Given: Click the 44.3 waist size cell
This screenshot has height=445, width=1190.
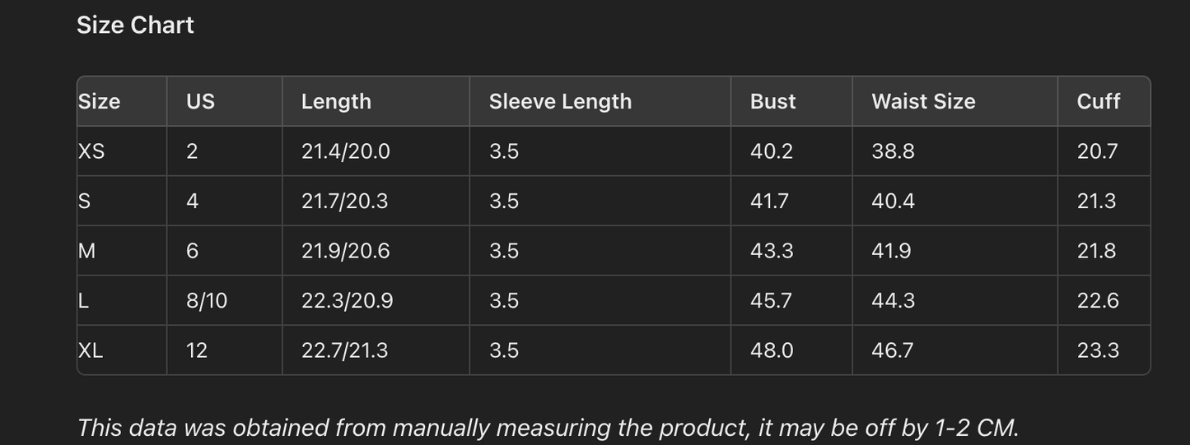Looking at the screenshot, I should [x=893, y=301].
